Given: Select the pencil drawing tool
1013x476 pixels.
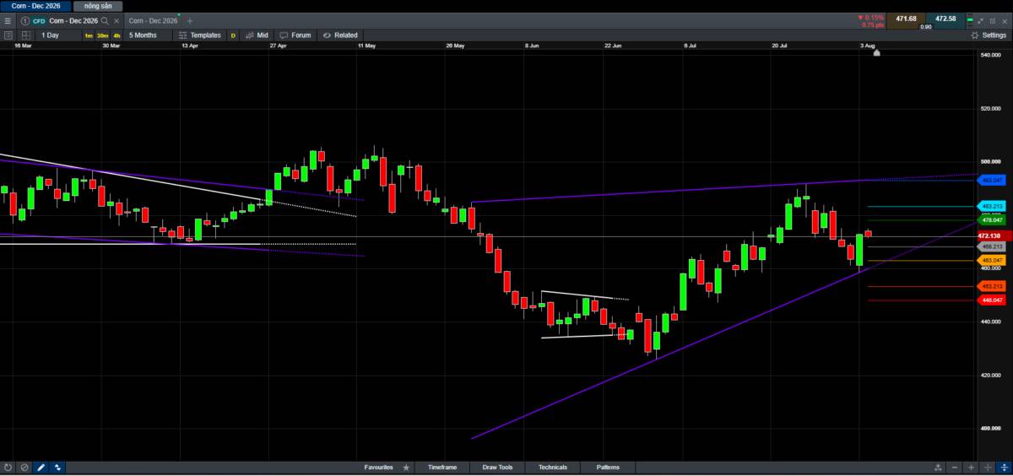Looking at the screenshot, I should (x=41, y=467).
